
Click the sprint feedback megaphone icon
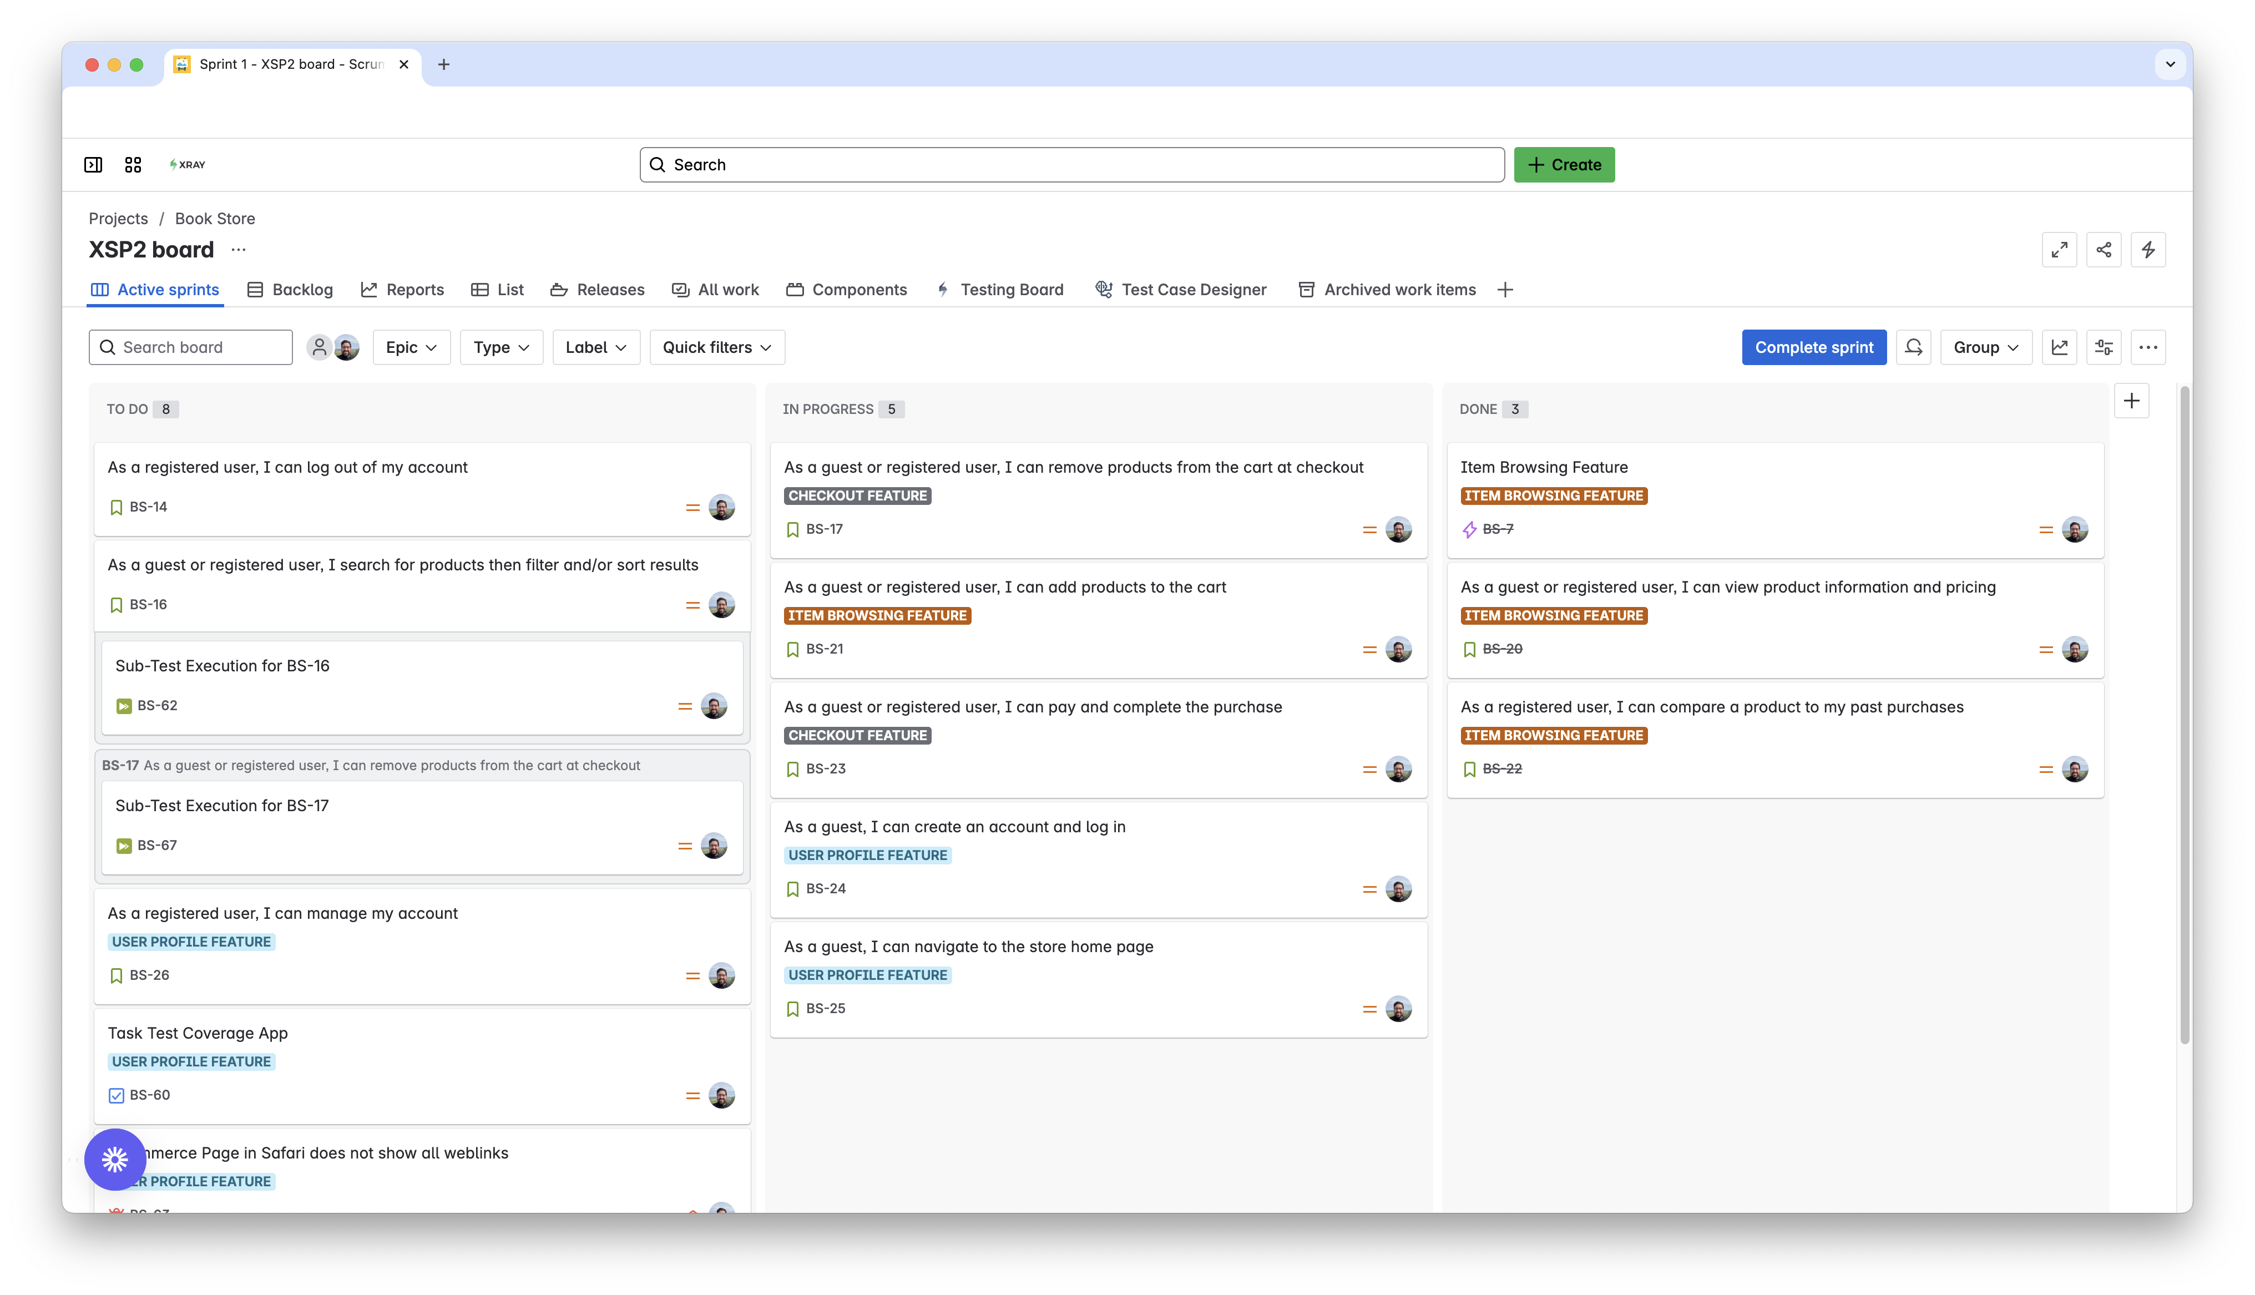coord(1914,347)
